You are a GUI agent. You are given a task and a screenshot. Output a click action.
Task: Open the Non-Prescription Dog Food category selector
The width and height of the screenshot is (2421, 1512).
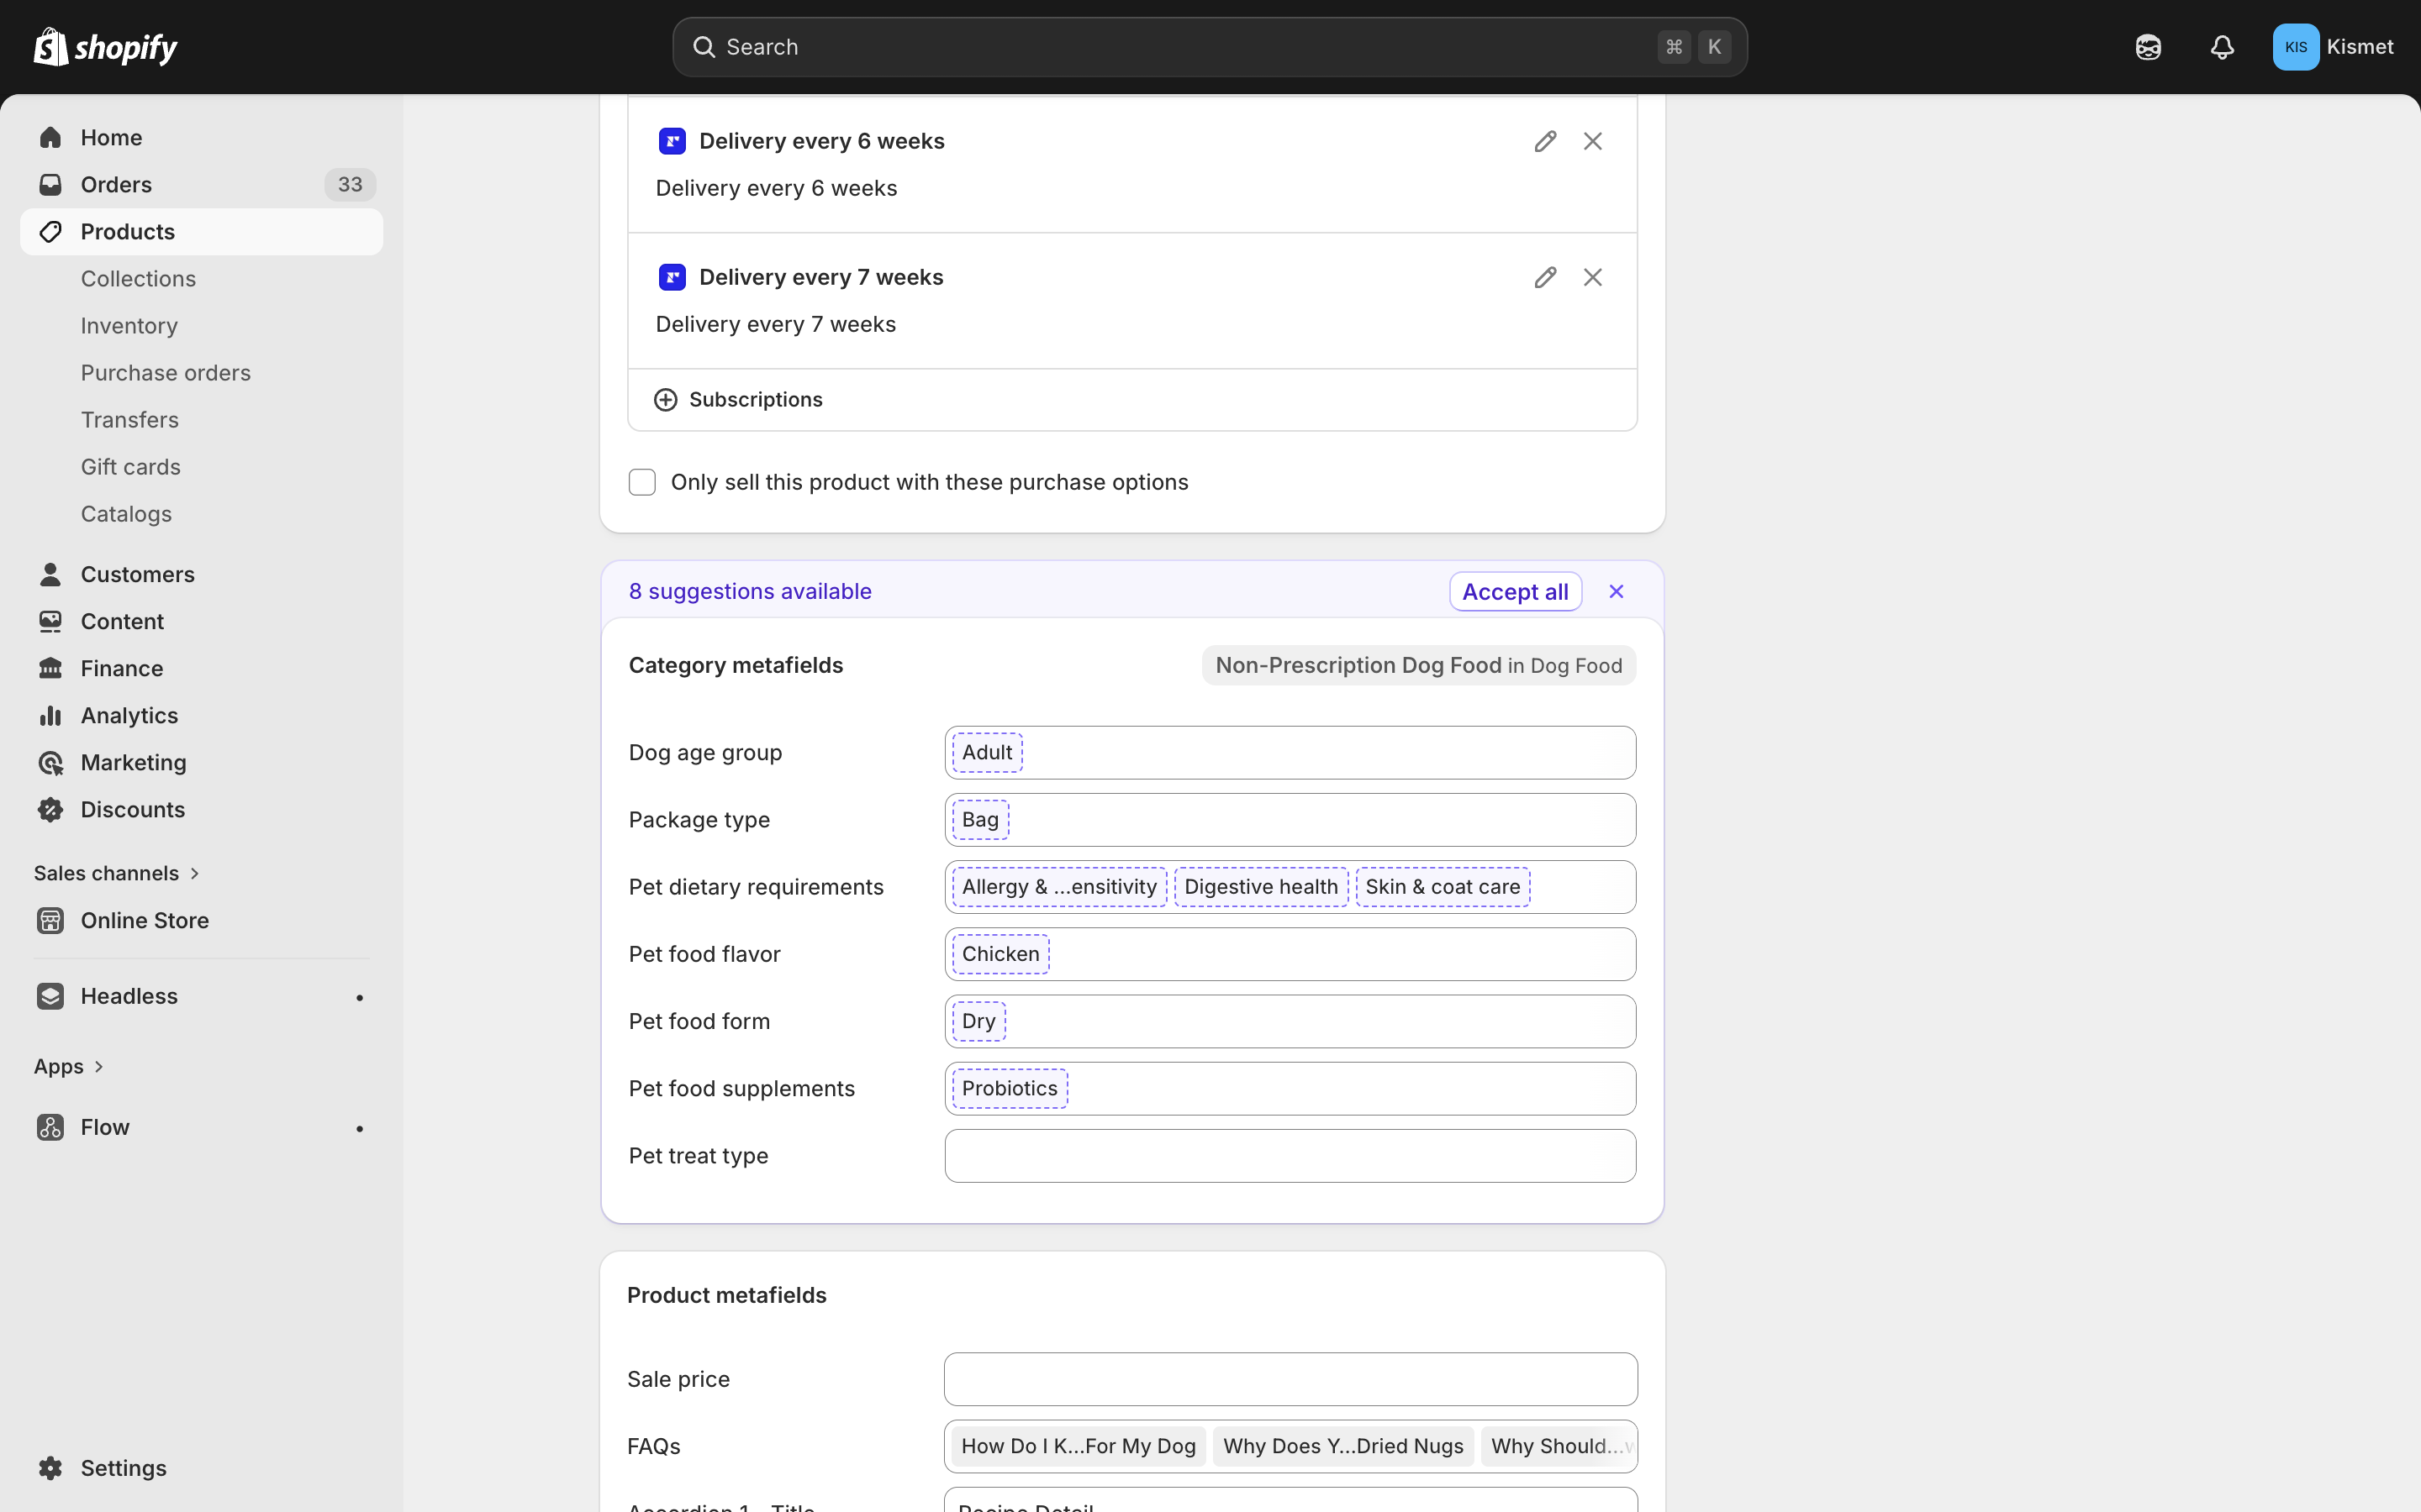1417,665
